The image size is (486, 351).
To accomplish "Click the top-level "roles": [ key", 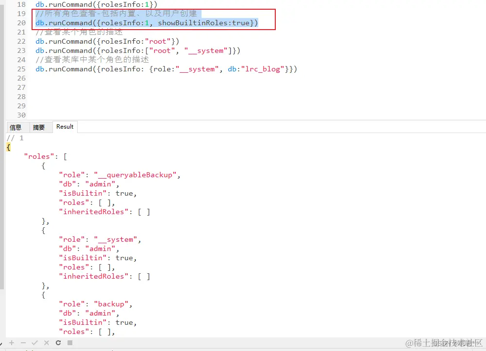I will coord(46,156).
